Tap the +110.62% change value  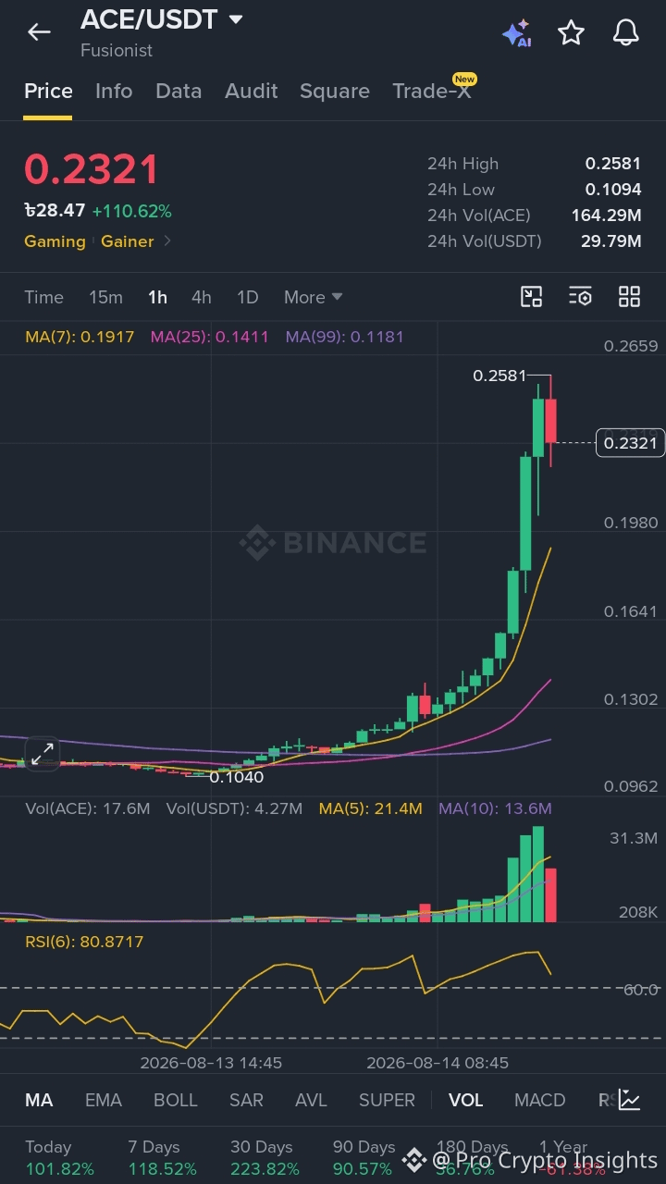[x=131, y=211]
